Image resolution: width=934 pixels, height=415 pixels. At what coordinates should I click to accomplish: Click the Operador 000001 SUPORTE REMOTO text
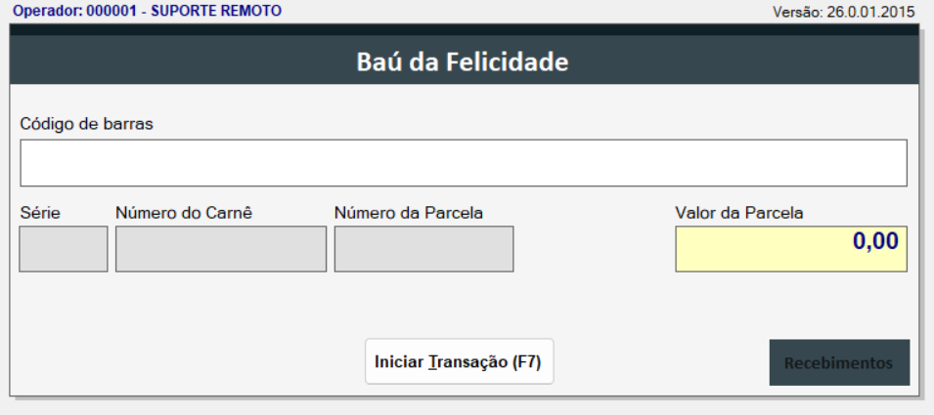tap(147, 11)
